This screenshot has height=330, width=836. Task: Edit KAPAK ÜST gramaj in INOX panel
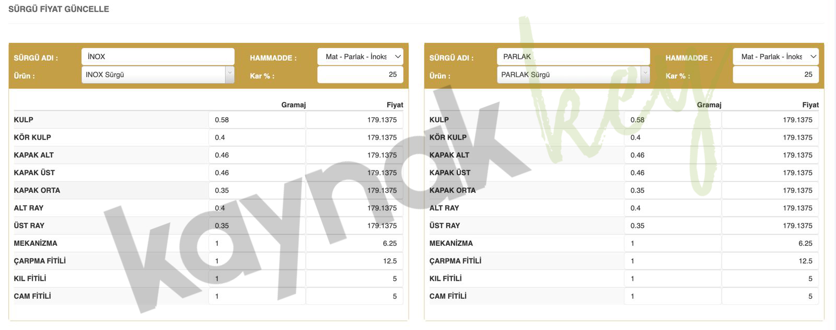[x=257, y=173]
